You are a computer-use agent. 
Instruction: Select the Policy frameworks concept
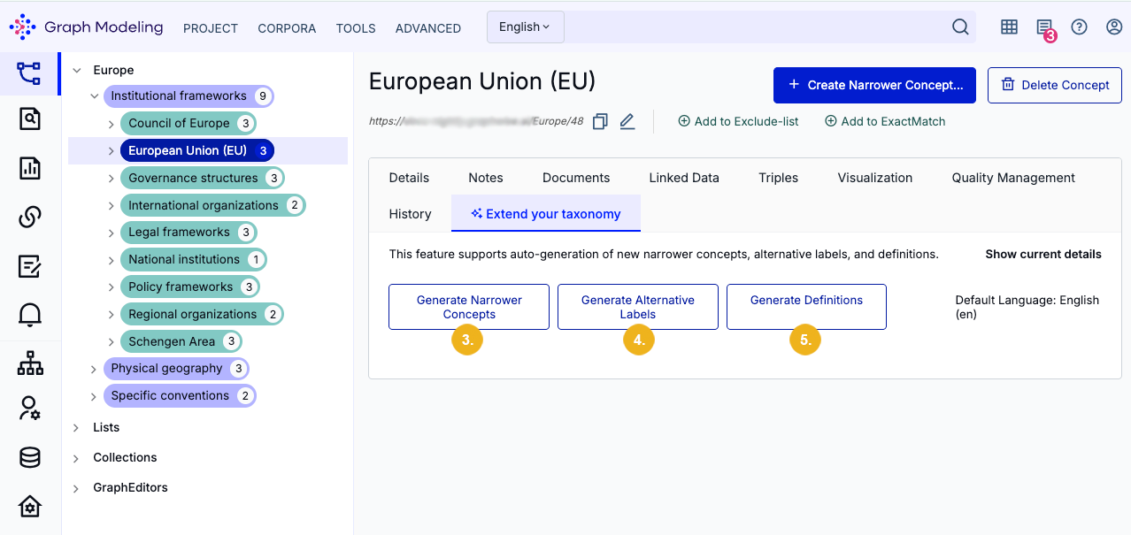point(190,287)
